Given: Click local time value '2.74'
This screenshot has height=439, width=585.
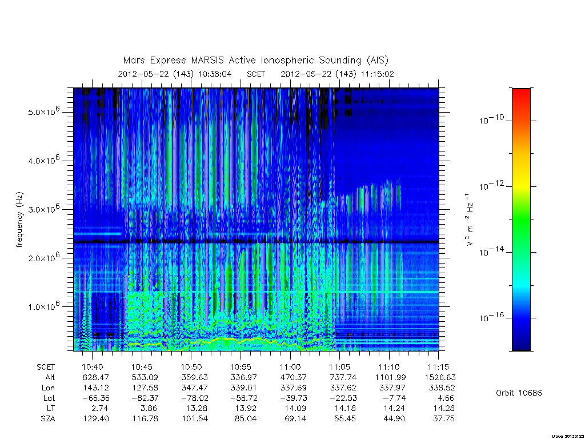Looking at the screenshot, I should pos(101,408).
